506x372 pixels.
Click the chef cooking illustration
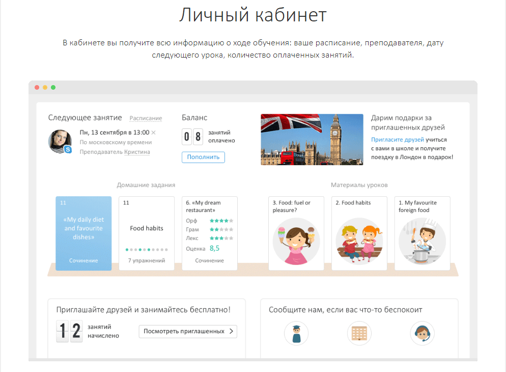422,242
